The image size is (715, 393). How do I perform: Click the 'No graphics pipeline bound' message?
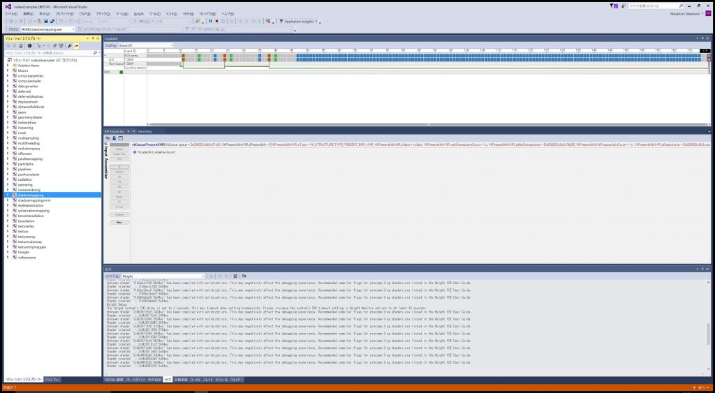(156, 151)
